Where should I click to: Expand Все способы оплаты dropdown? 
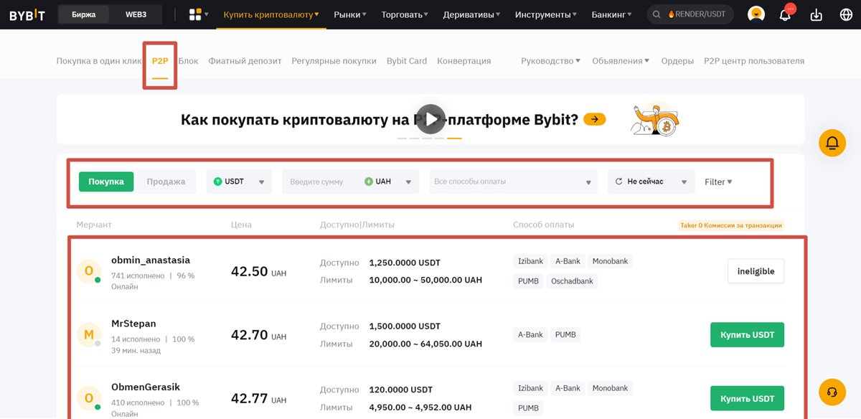(513, 182)
